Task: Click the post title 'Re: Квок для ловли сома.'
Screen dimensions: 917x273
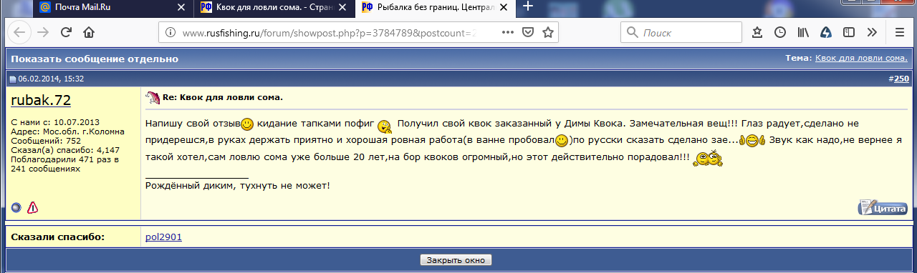Action: point(224,97)
